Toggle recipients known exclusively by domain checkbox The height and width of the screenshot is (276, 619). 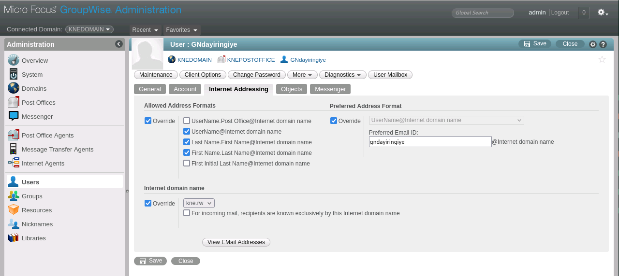click(x=187, y=213)
